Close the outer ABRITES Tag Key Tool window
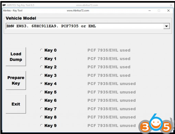This screenshot has width=175, height=134. (x=171, y=5)
